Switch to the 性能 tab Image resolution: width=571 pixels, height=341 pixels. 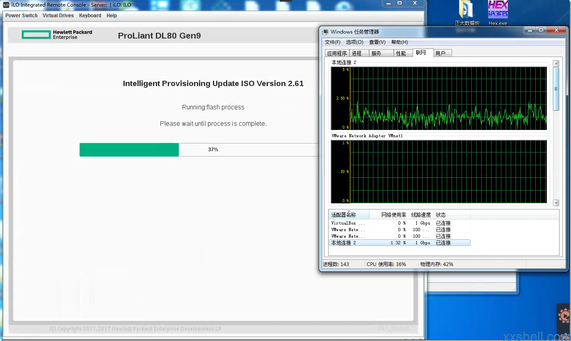click(x=401, y=53)
